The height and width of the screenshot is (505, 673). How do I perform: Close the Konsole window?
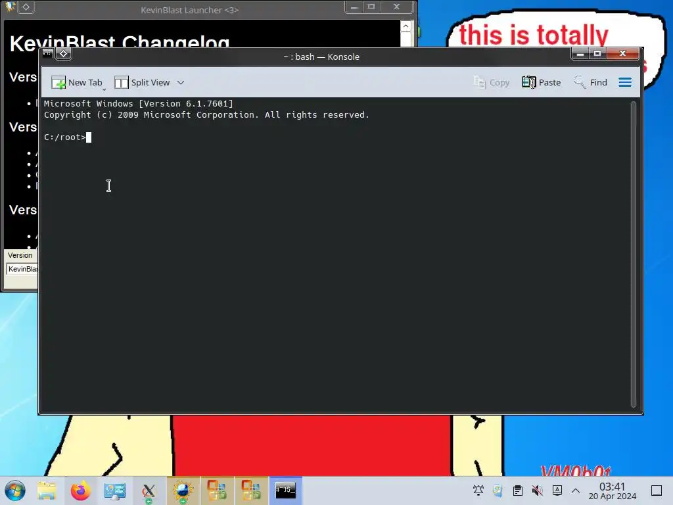tap(623, 53)
